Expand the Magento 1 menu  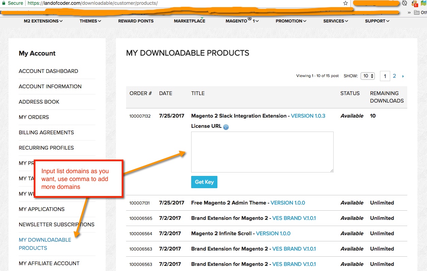point(242,20)
